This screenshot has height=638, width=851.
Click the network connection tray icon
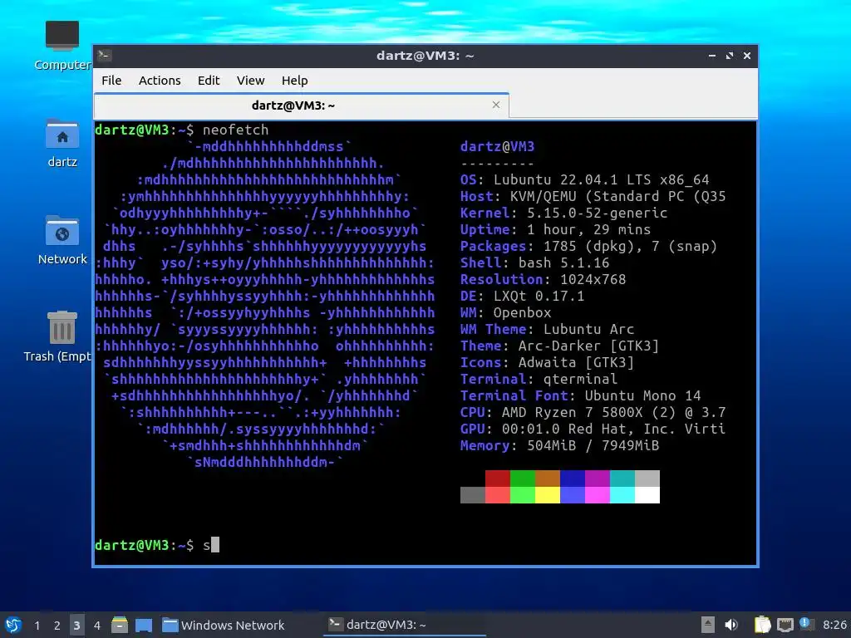[x=785, y=625]
